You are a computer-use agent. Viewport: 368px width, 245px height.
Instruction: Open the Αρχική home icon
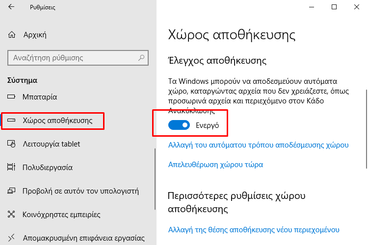(12, 35)
